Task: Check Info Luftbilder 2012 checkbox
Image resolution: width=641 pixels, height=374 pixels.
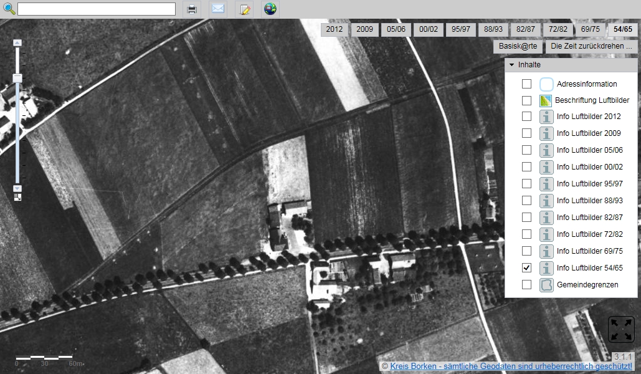Action: click(x=526, y=116)
